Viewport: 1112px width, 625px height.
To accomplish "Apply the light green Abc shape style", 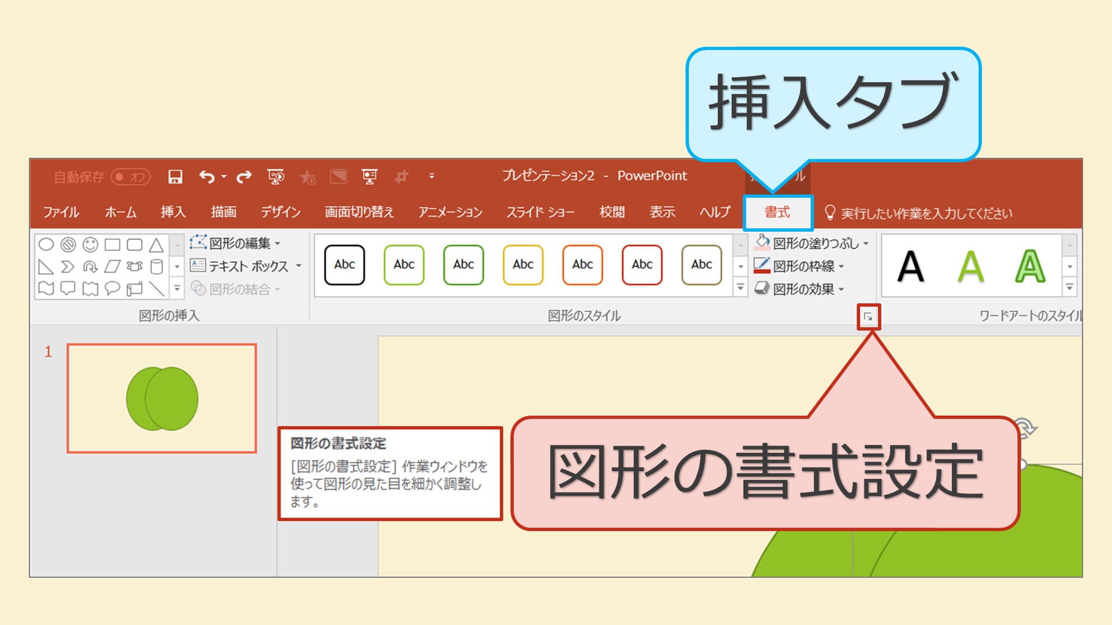I will [x=404, y=265].
